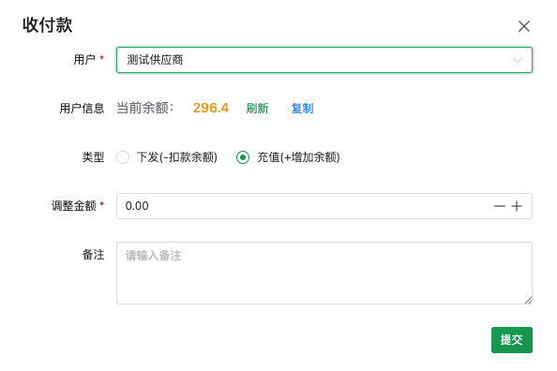Close the 收付款 dialog with X icon
The image size is (557, 371).
click(x=524, y=26)
